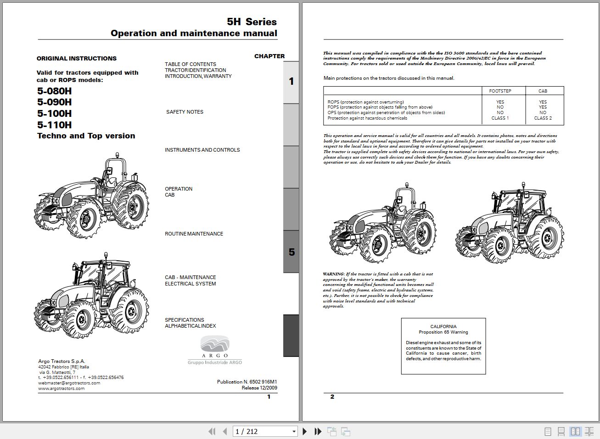The image size is (600, 439).
Task: Click the next view icon
Action: (346, 431)
